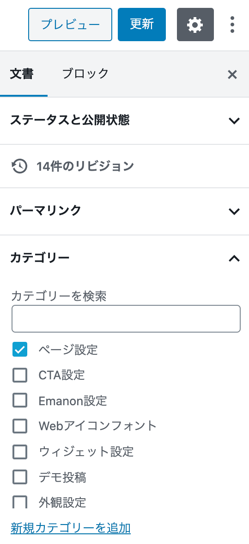Click the 更新 button

pyautogui.click(x=142, y=25)
